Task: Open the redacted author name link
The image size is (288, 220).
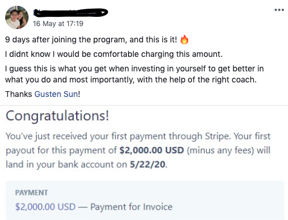Action: coord(70,13)
